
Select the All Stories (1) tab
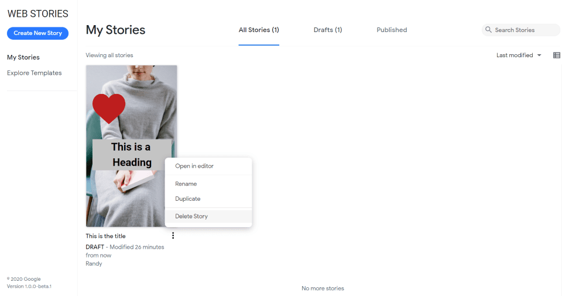click(259, 30)
